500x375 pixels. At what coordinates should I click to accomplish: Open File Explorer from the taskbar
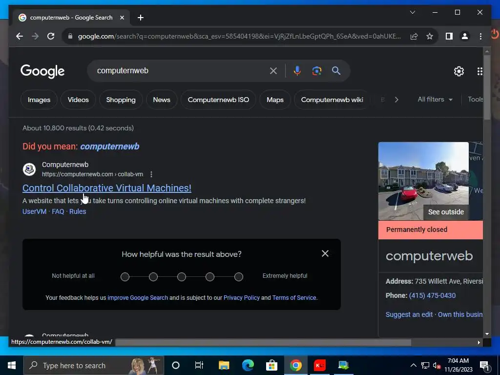pyautogui.click(x=224, y=365)
